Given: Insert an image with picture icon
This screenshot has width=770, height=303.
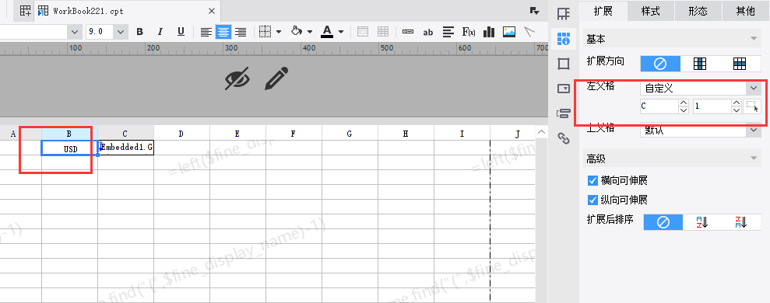Looking at the screenshot, I should click(x=508, y=32).
